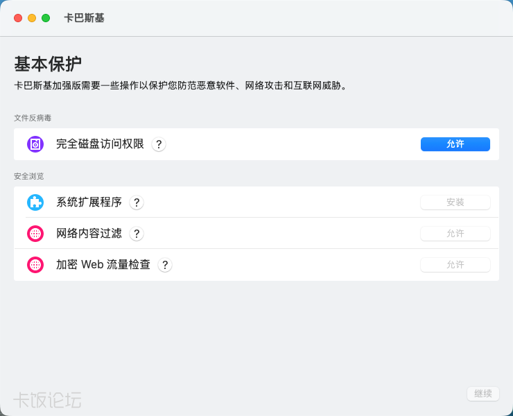Image resolution: width=513 pixels, height=416 pixels.
Task: Open the question mark beside 网络内容过滤
Action: coord(137,234)
